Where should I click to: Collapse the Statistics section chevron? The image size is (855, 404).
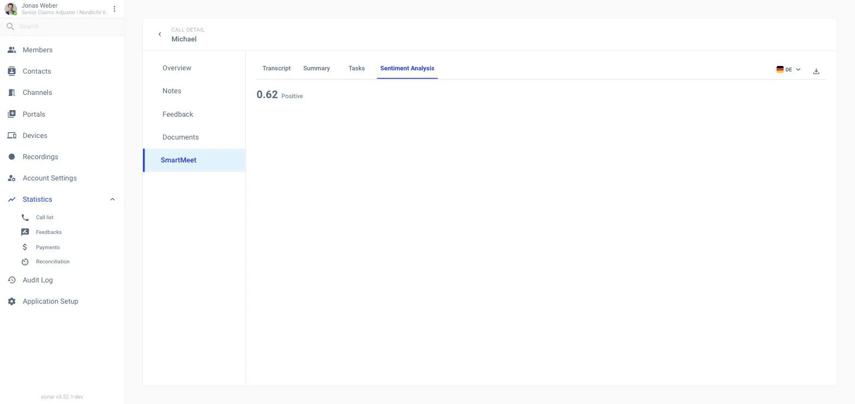[x=112, y=200]
